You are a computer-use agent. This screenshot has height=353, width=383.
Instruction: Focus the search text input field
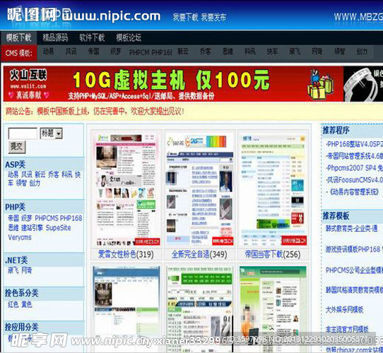[x=23, y=133]
